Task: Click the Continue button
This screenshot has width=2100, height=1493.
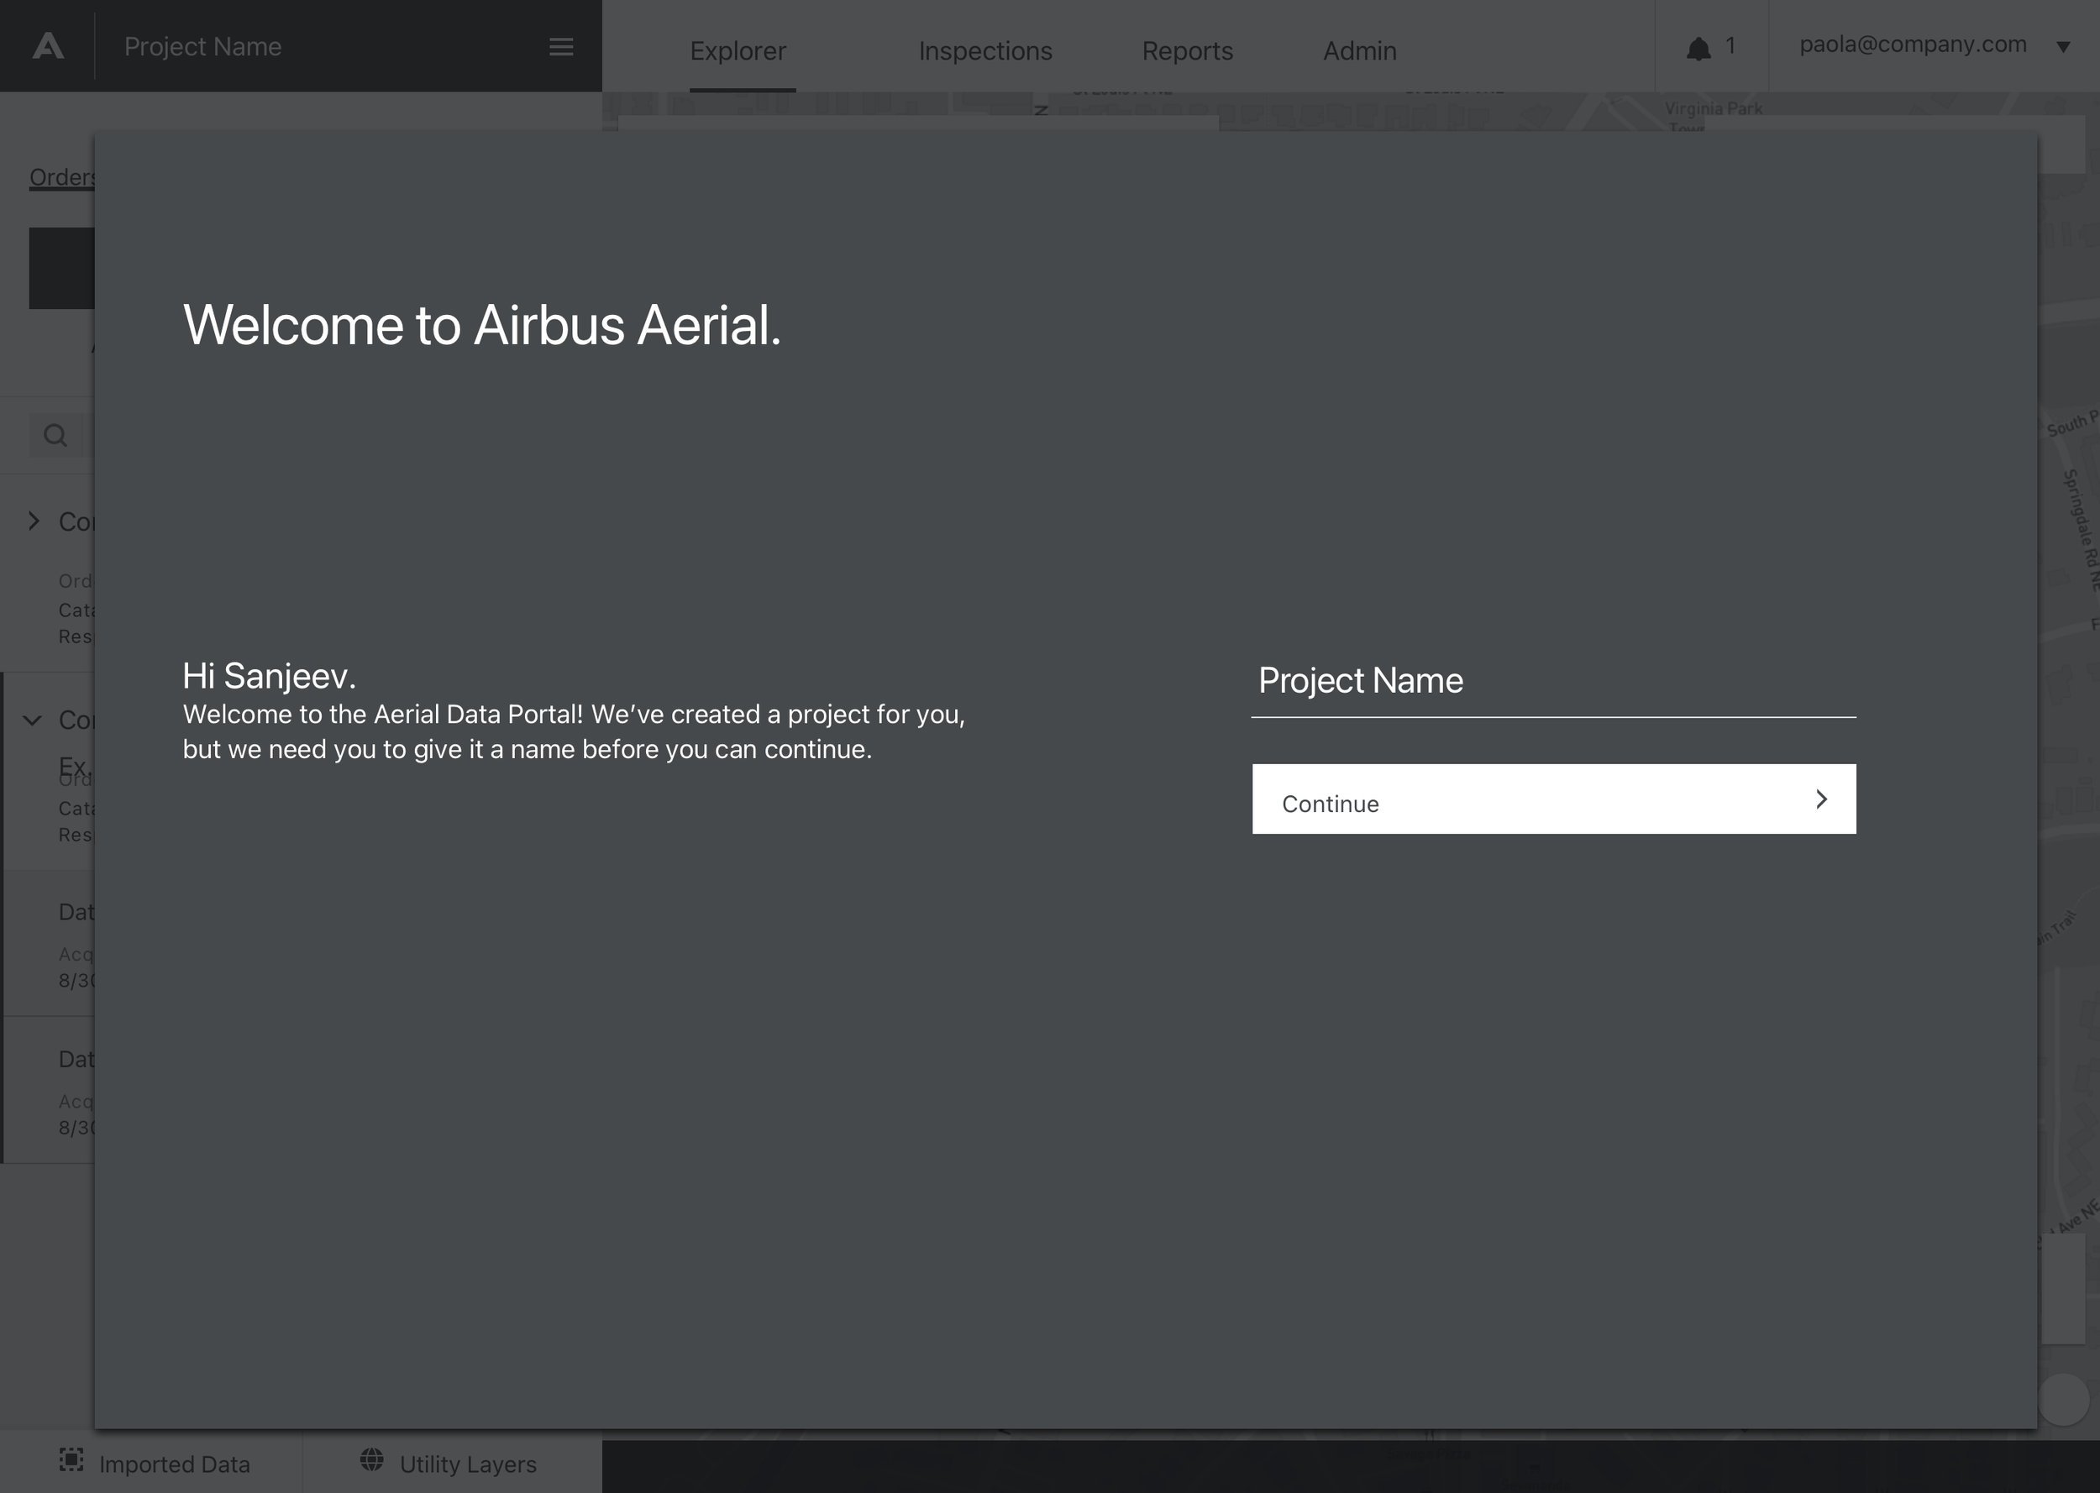Action: point(1554,799)
